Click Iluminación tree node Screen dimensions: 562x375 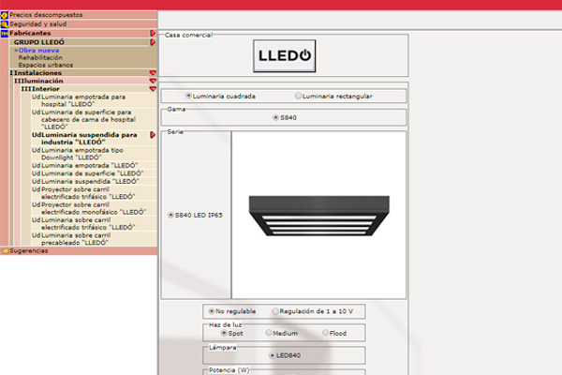coord(42,81)
